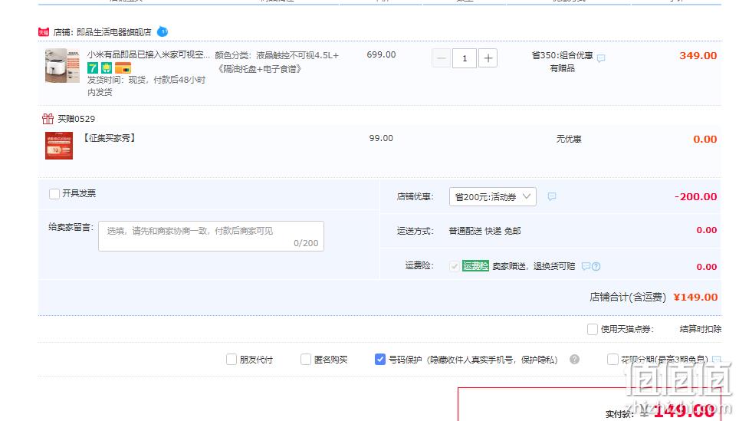The width and height of the screenshot is (739, 421).
Task: Open the 小米有品即品 product title link
Action: pyautogui.click(x=149, y=54)
